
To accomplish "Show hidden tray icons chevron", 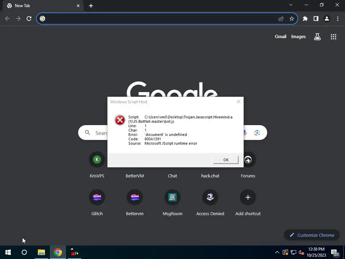I will [277, 252].
